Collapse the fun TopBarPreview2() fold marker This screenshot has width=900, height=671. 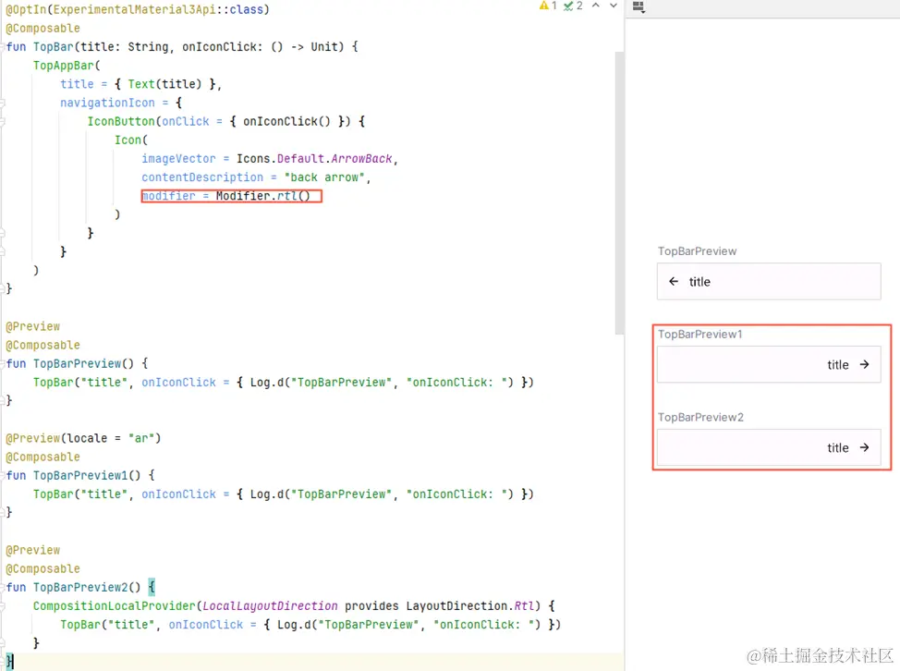click(3, 587)
